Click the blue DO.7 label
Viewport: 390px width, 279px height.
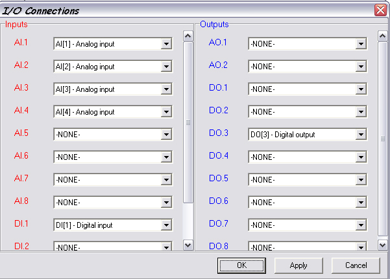click(x=219, y=223)
